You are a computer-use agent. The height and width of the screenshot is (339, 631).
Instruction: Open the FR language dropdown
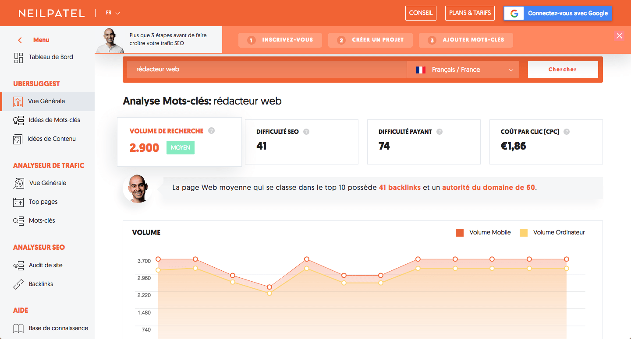click(x=113, y=13)
